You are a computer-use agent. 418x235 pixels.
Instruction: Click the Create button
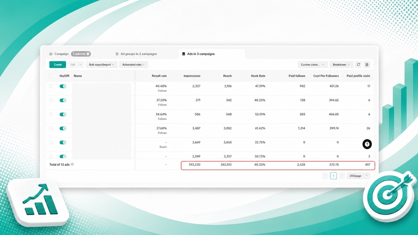(57, 64)
